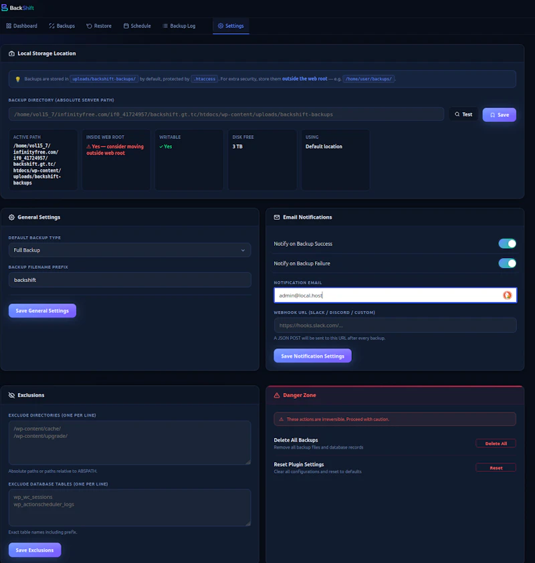Toggle Notify on Backup Success
The image size is (535, 563).
pos(507,244)
